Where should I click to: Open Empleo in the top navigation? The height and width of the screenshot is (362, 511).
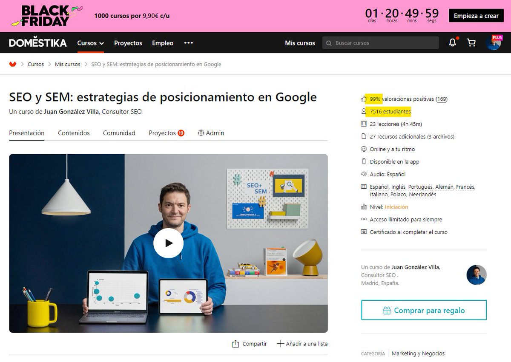pyautogui.click(x=163, y=43)
